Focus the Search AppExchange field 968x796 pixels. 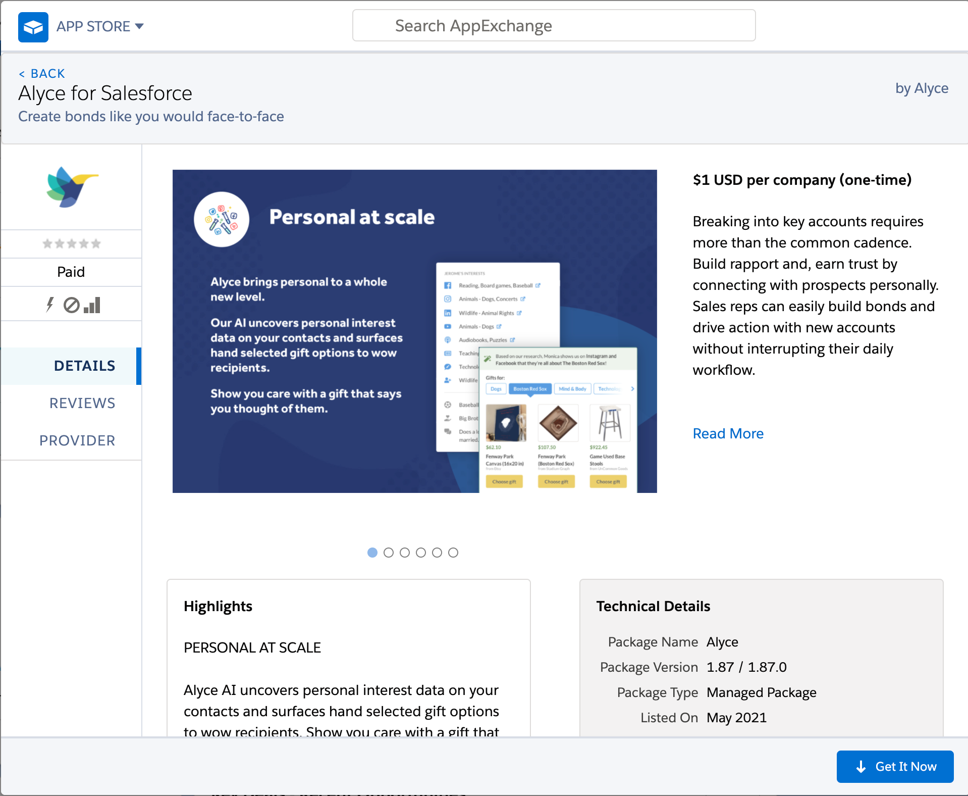tap(554, 25)
